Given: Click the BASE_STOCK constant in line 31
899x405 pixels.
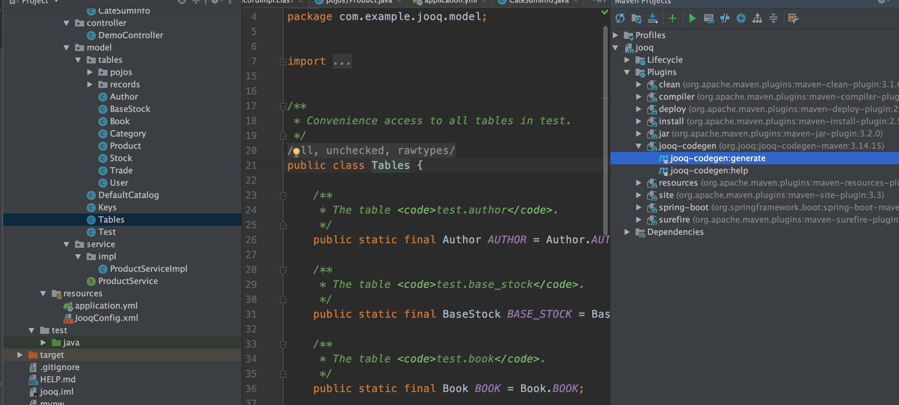Looking at the screenshot, I should (539, 314).
